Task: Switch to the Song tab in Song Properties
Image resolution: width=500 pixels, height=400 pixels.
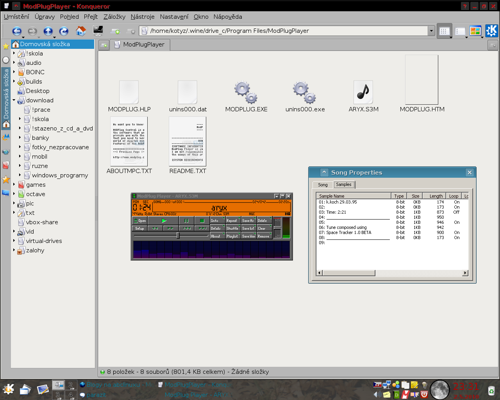Action: coord(323,185)
